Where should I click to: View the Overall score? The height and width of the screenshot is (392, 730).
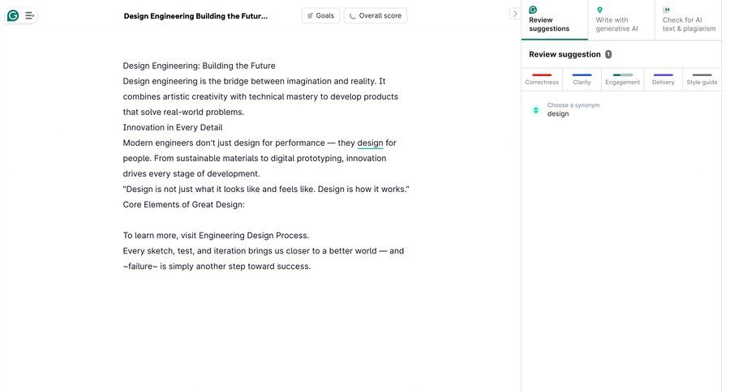(x=376, y=15)
